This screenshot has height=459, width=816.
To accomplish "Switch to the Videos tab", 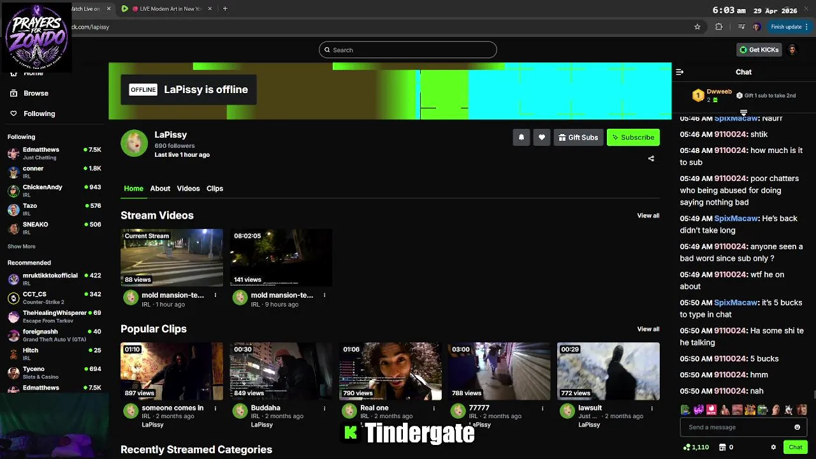I will tap(188, 189).
